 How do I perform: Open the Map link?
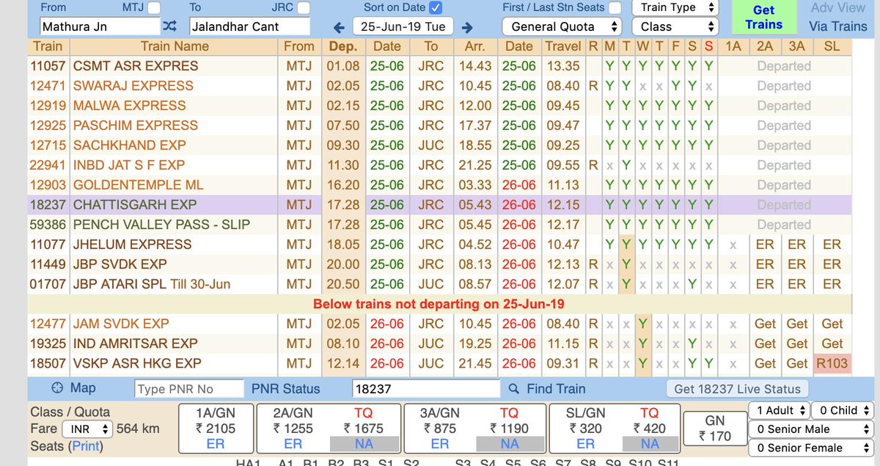point(83,388)
